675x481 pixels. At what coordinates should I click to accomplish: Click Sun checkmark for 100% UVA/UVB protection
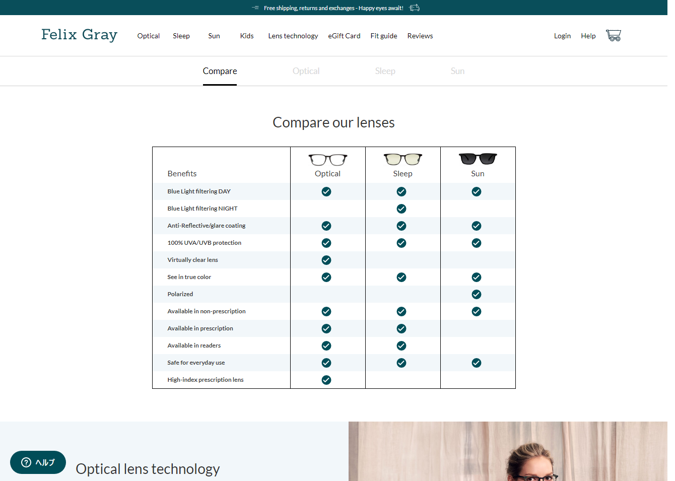click(477, 243)
